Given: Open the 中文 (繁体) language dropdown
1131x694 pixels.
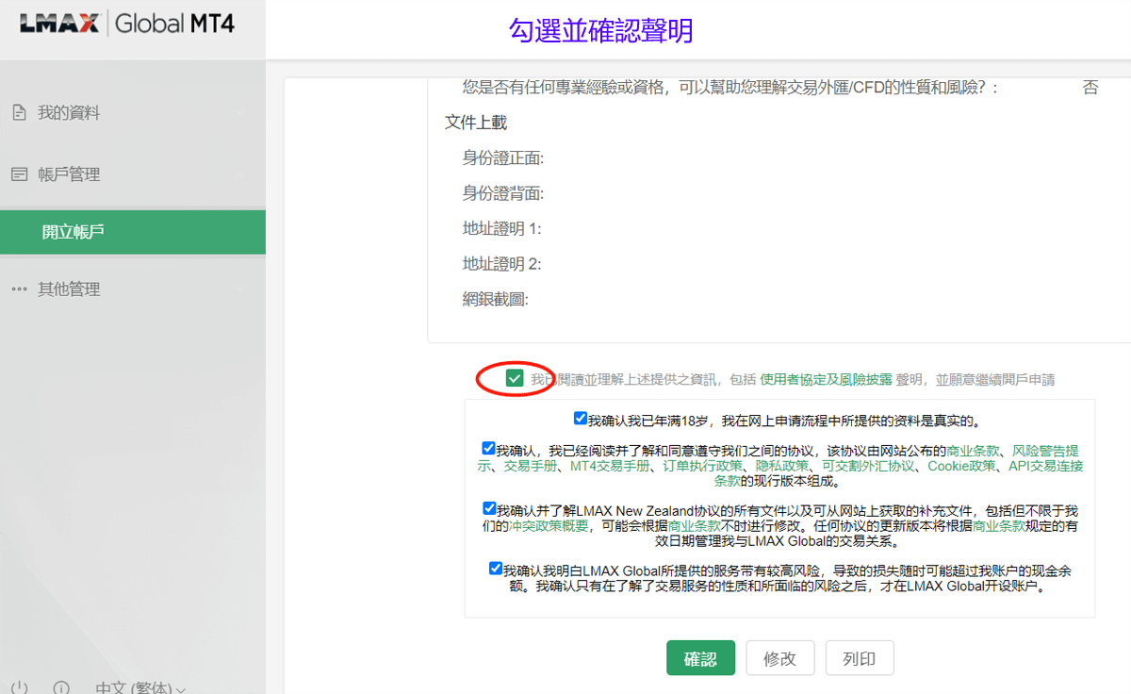Looking at the screenshot, I should click(140, 687).
